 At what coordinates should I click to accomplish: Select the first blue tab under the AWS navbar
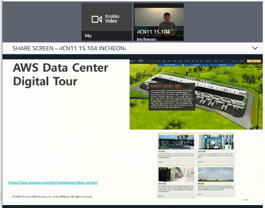(170, 65)
